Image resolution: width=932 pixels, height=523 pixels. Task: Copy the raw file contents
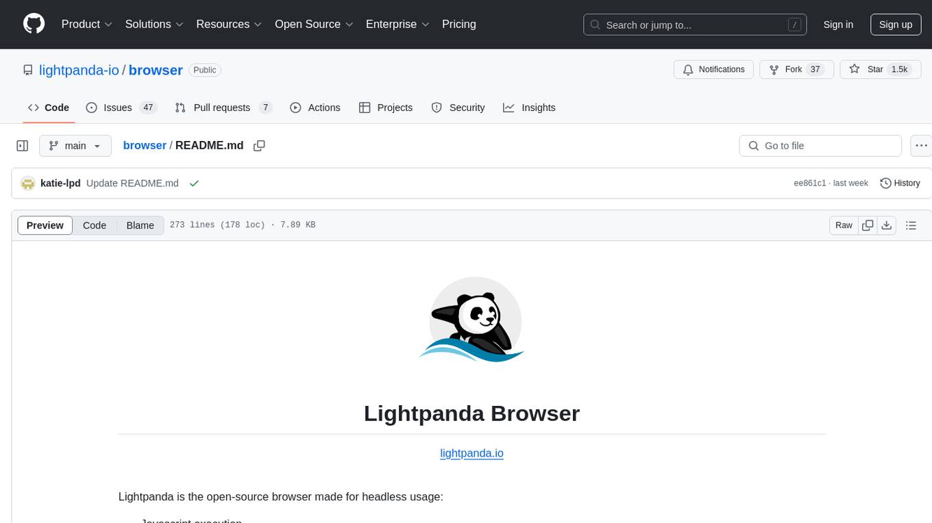[x=868, y=225]
